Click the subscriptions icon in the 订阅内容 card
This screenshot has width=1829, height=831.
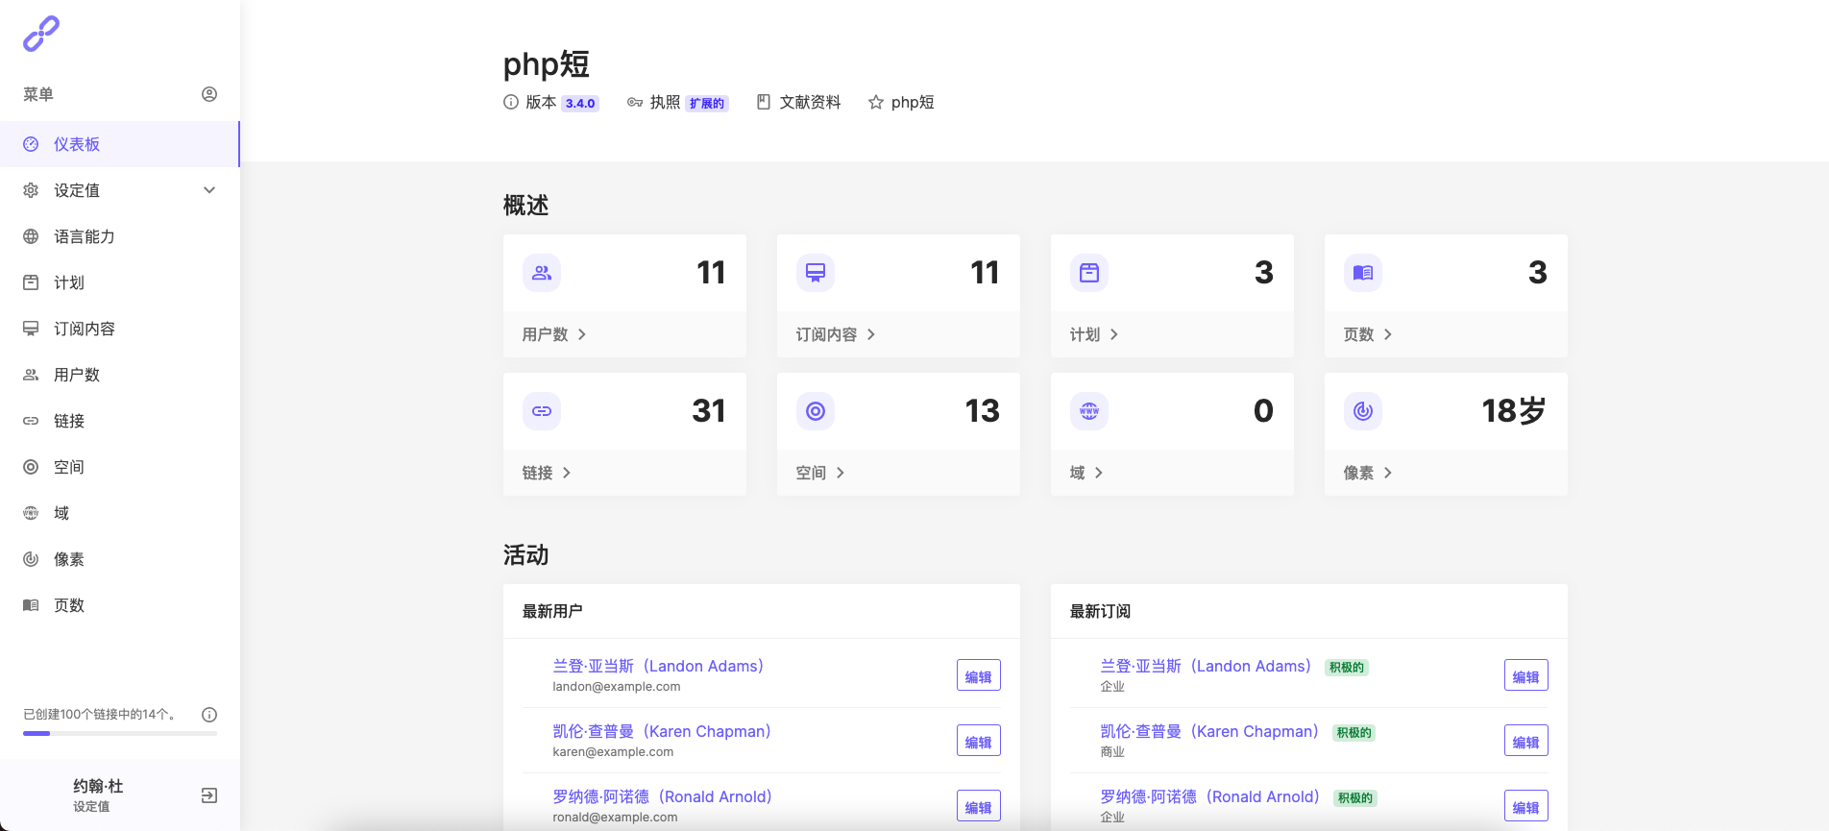[816, 273]
